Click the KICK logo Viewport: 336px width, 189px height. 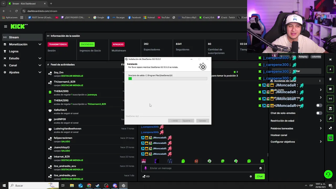coord(19,26)
